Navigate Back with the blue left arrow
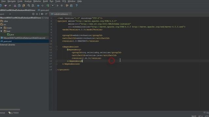This screenshot has height=117, width=209. (x=38, y=6)
